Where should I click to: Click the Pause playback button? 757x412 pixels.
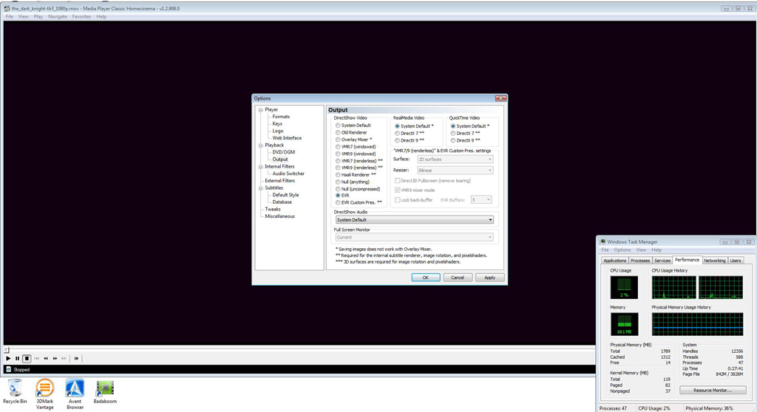coord(17,358)
